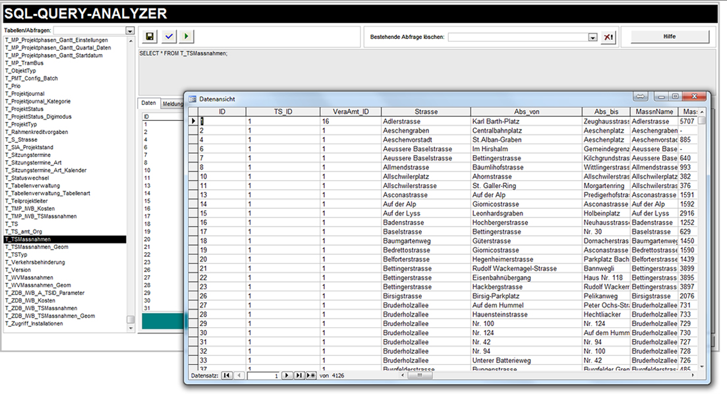Save the query with the floppy disk icon
Screen dimensions: 727x394
click(150, 37)
